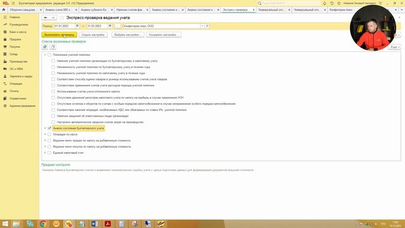
Task: Collapse Положения учетной политики group
Action: [45, 55]
